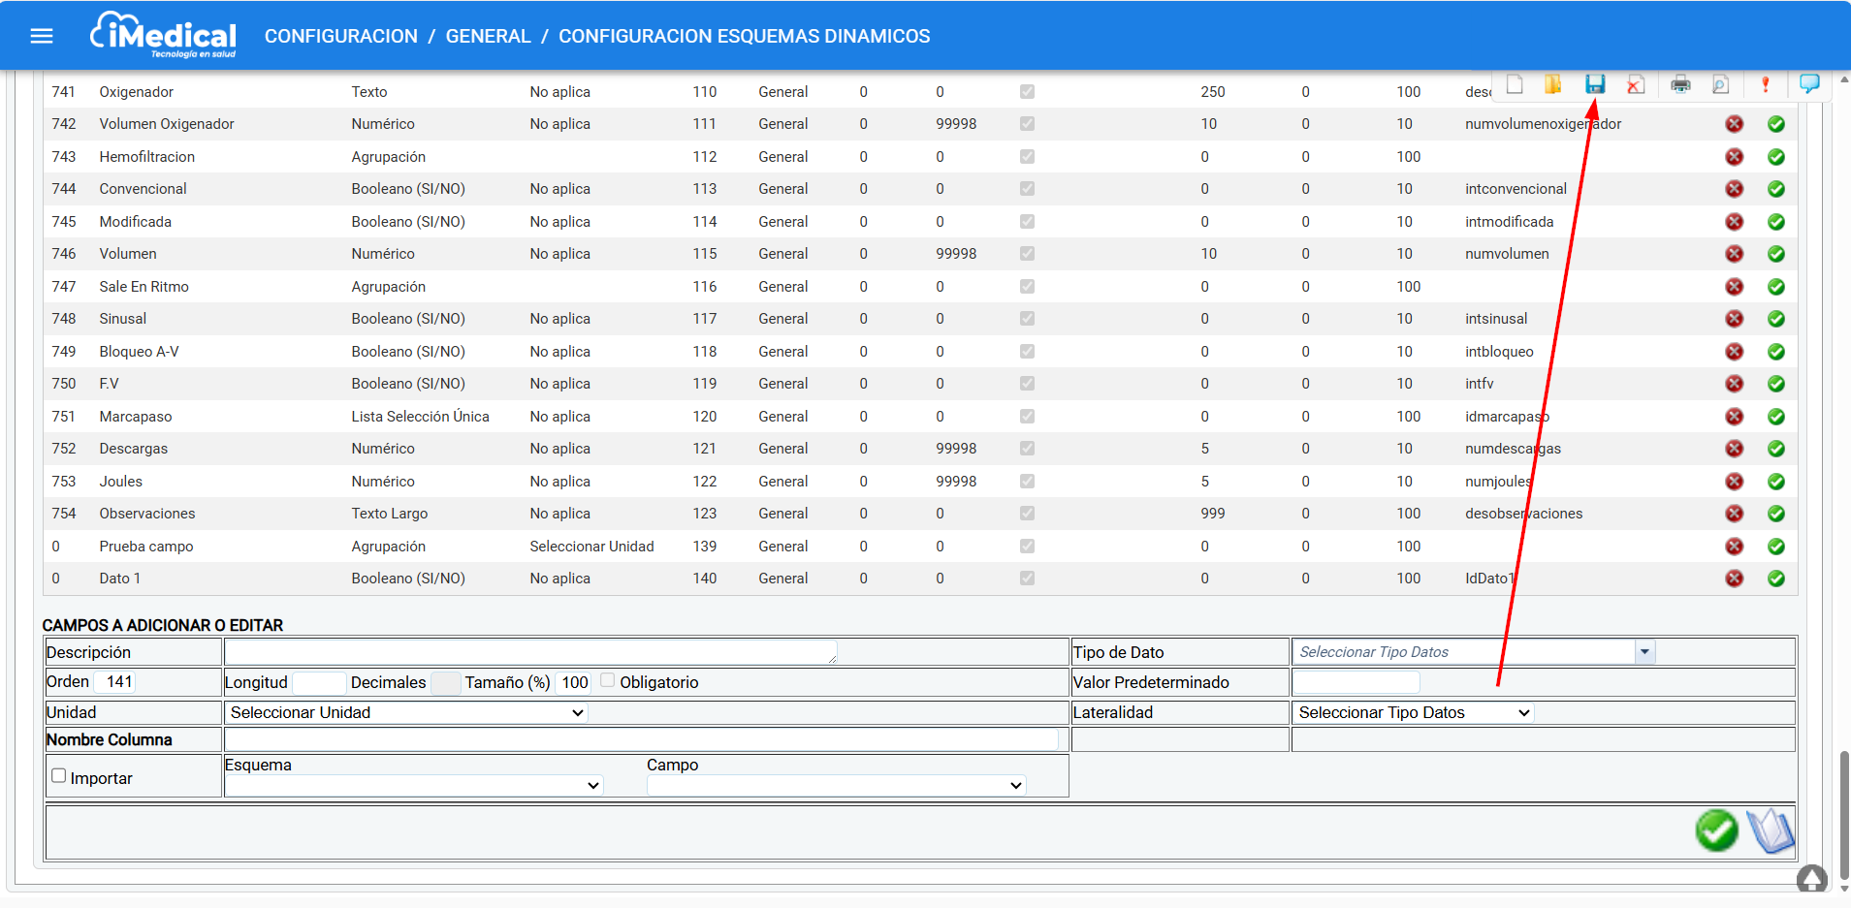This screenshot has height=908, width=1851.
Task: Expand the Tipo de Dato combo box
Action: point(1644,652)
